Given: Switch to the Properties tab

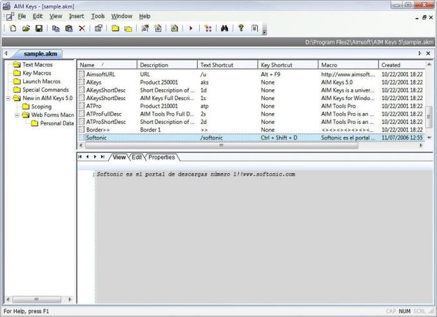Looking at the screenshot, I should 161,157.
